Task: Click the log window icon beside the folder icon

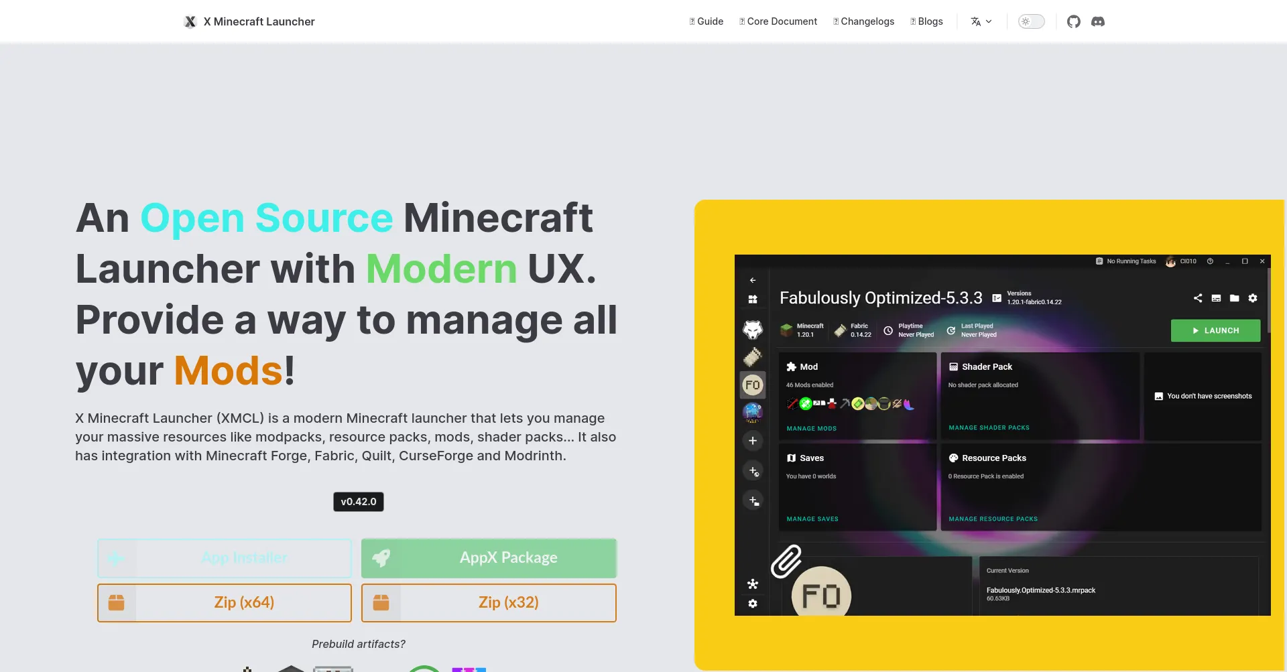Action: pos(1216,298)
